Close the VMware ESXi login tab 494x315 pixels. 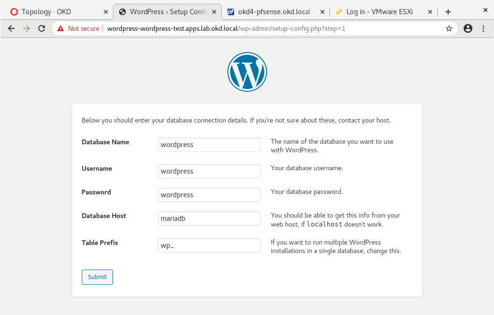430,12
